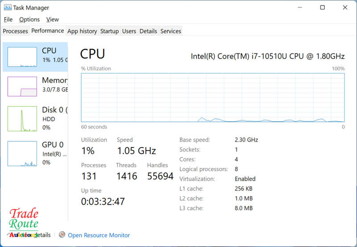Open the GPU 0 performance graph
Image resolution: width=357 pixels, height=247 pixels.
[22, 153]
